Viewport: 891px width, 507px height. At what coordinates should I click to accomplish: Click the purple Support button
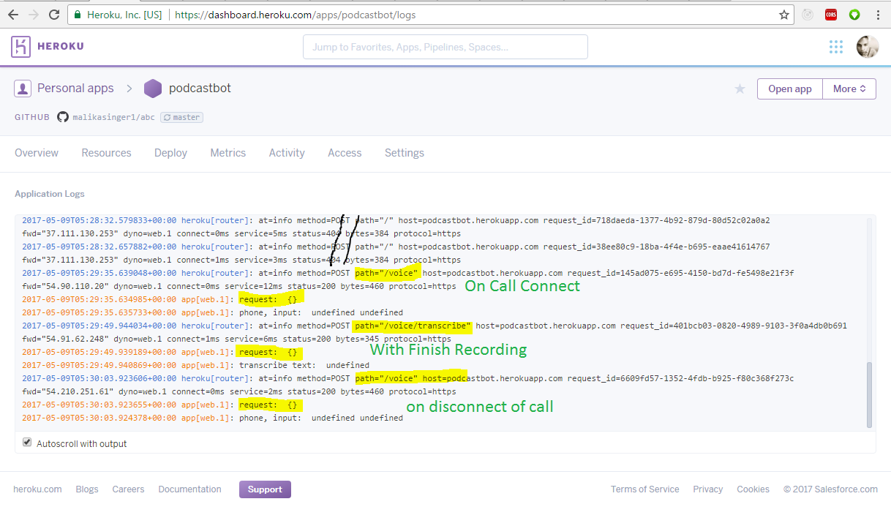point(265,489)
